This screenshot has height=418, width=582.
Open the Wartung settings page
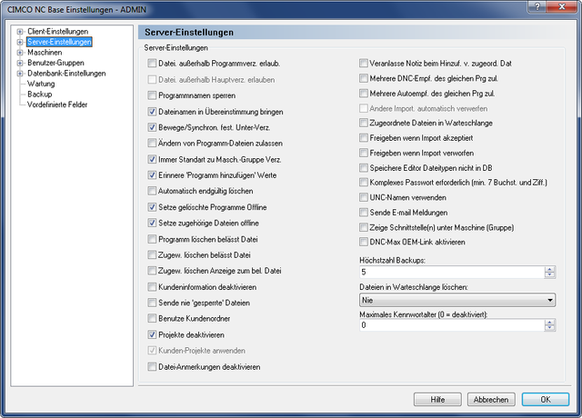tap(41, 84)
